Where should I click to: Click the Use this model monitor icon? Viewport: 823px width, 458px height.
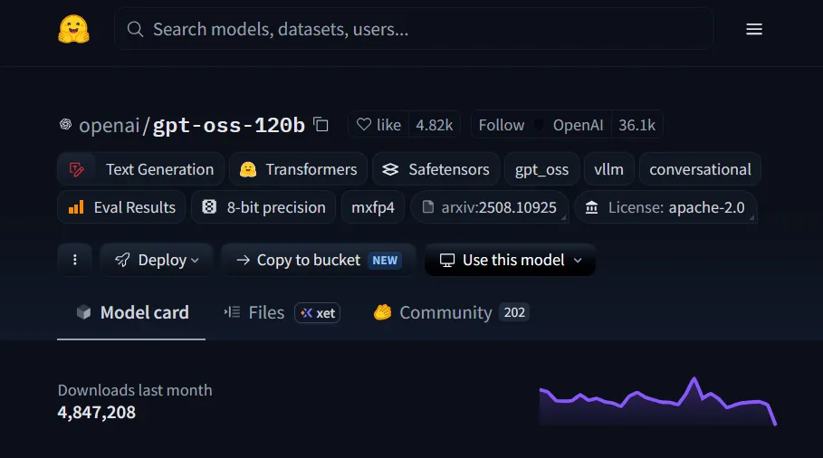tap(447, 260)
